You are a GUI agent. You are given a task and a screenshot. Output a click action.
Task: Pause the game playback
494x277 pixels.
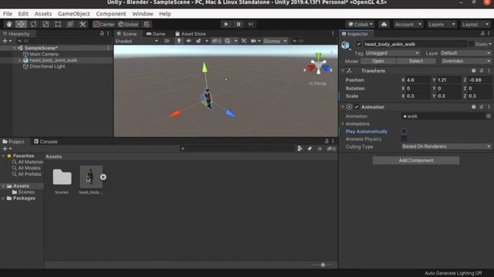point(239,24)
